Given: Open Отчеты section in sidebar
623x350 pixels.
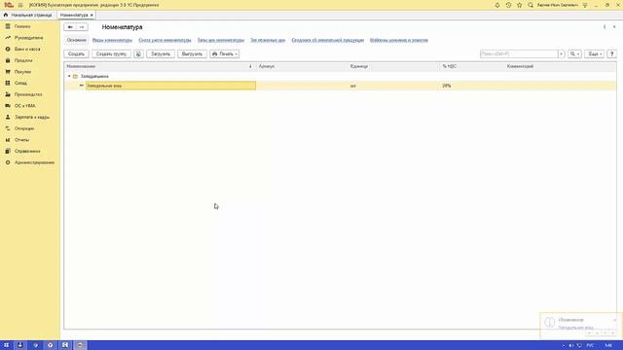Looking at the screenshot, I should tap(21, 140).
